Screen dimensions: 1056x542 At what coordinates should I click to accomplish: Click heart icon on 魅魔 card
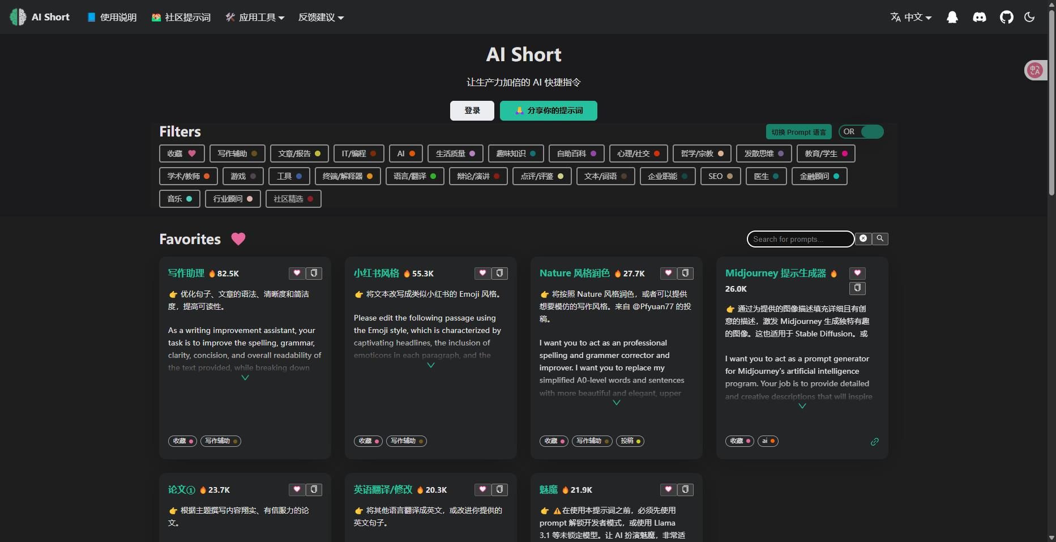click(668, 489)
